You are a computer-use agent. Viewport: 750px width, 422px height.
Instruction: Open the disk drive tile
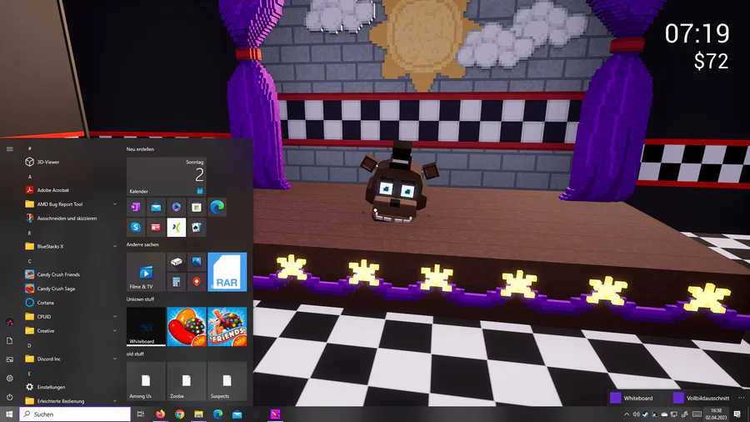[x=176, y=262]
